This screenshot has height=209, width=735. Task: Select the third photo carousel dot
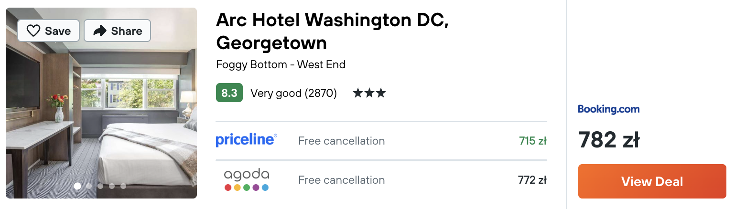100,186
